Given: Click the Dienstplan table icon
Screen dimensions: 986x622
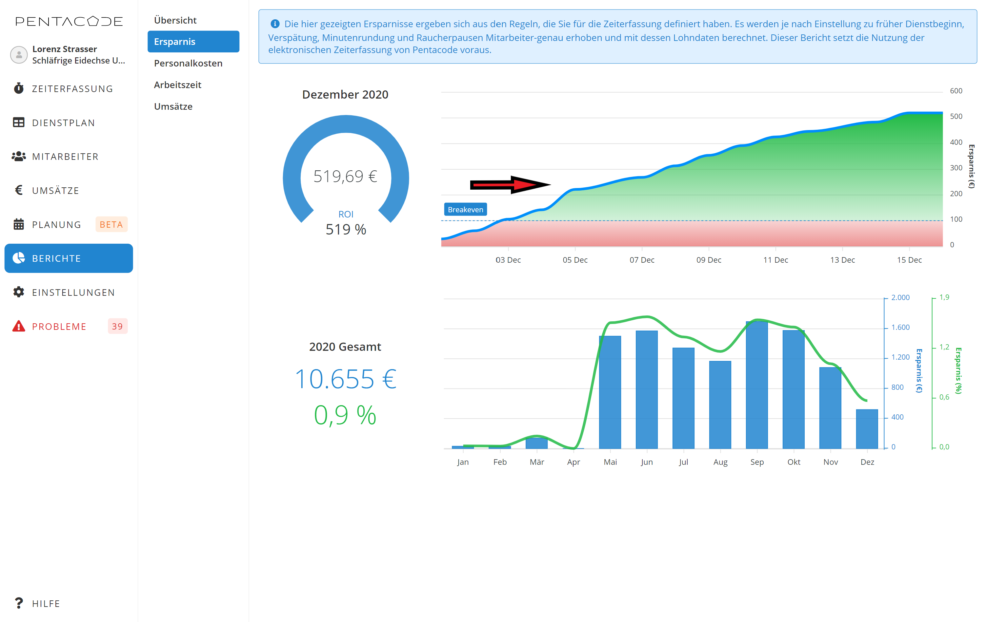Looking at the screenshot, I should pos(18,122).
